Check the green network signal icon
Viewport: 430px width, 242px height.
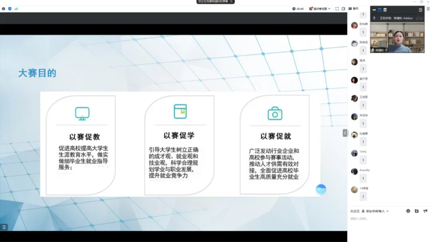[16, 9]
